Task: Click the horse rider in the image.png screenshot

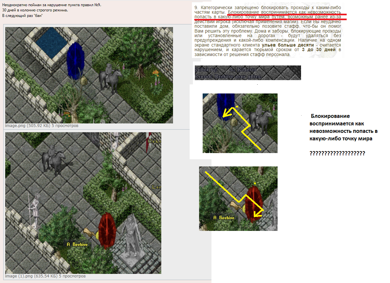Action: (x=111, y=78)
